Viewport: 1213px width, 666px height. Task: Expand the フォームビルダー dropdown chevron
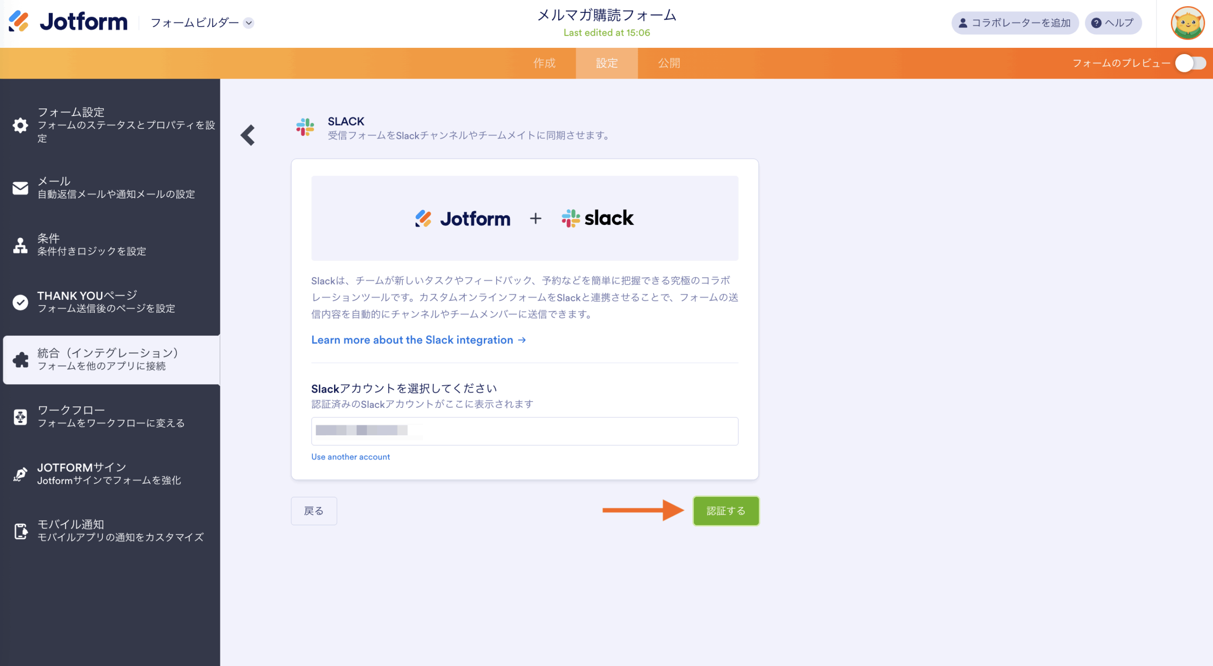point(248,22)
